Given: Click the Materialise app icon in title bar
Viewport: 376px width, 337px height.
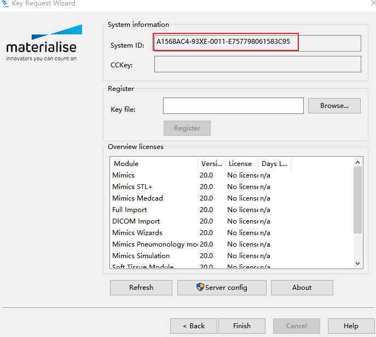Looking at the screenshot, I should 4,3.
